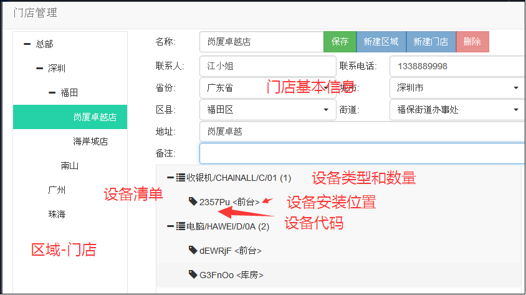
Task: Click the 新建门店 button
Action: [431, 42]
